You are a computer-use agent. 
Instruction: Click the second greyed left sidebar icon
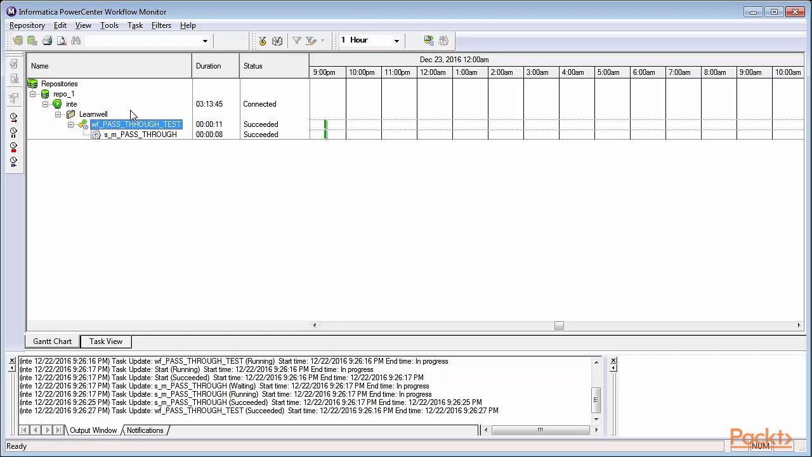14,79
